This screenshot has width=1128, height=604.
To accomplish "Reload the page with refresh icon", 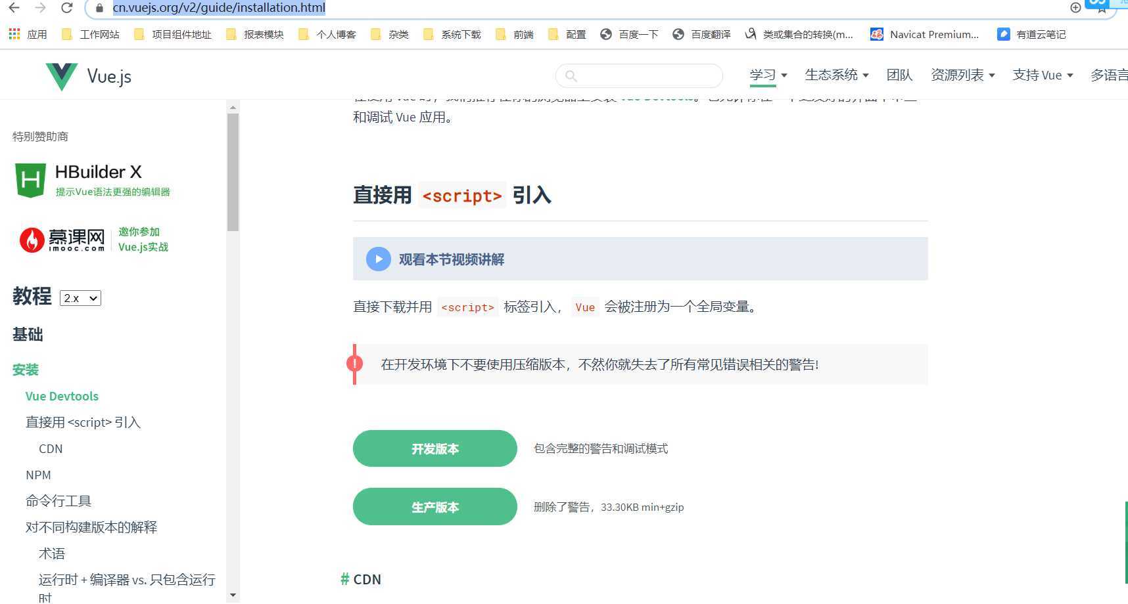I will (66, 8).
